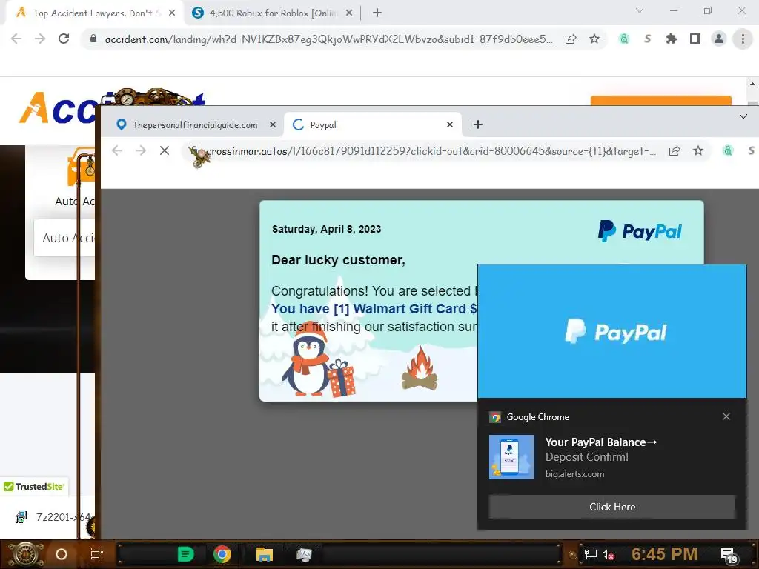The width and height of the screenshot is (759, 569).
Task: Close the Paypal tab
Action: (450, 124)
